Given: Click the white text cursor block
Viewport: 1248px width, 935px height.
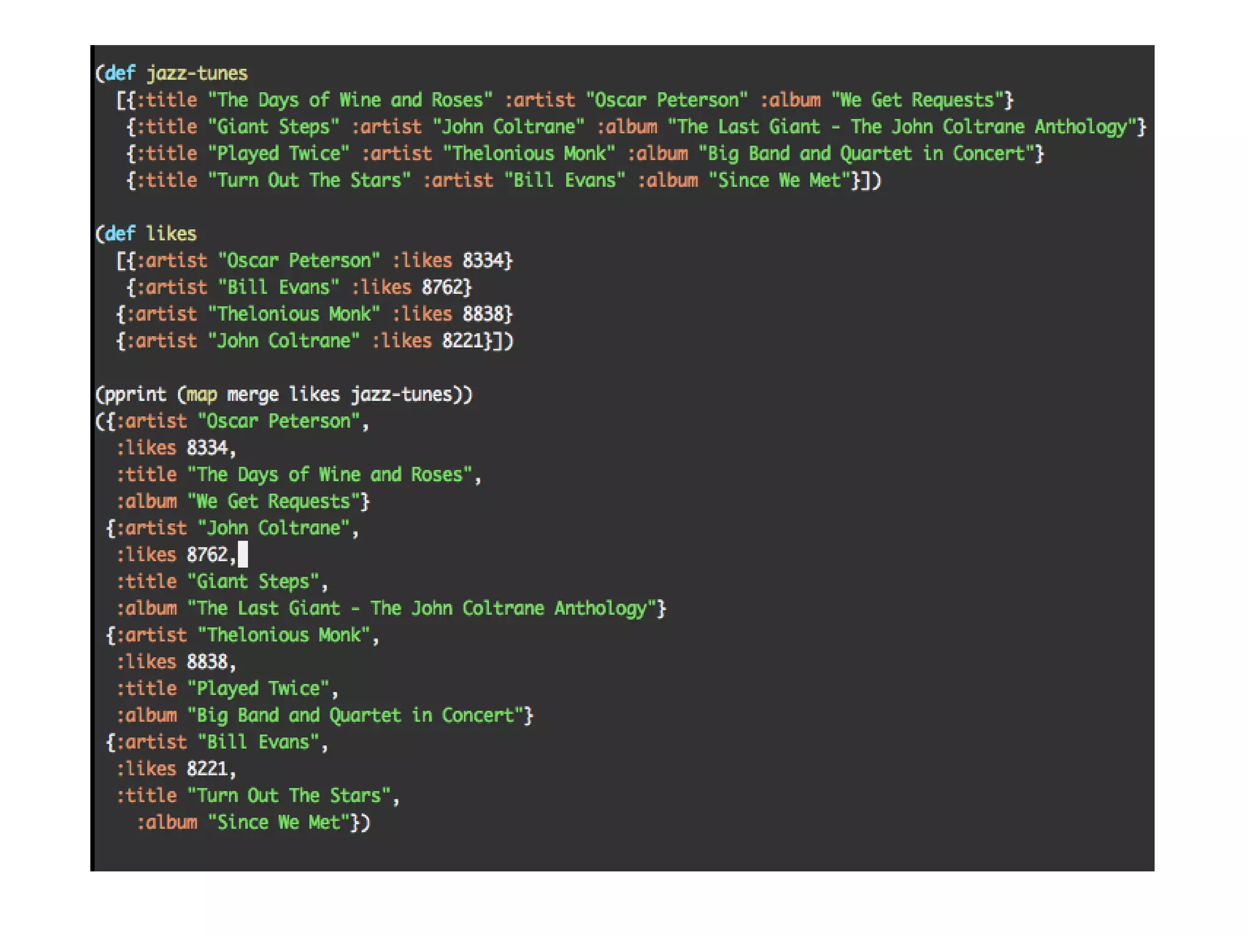Looking at the screenshot, I should [x=243, y=554].
